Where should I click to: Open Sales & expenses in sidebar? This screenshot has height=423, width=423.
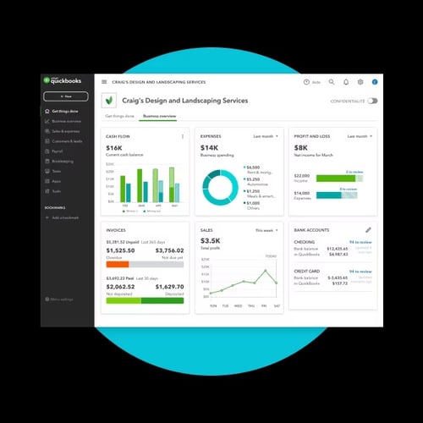(x=63, y=131)
